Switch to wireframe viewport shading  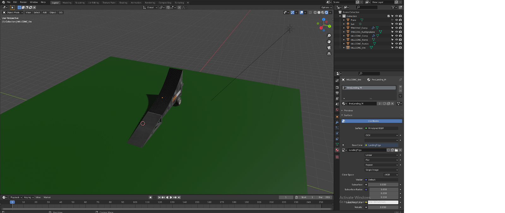[x=315, y=13]
